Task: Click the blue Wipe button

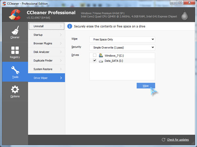Action: (146, 86)
